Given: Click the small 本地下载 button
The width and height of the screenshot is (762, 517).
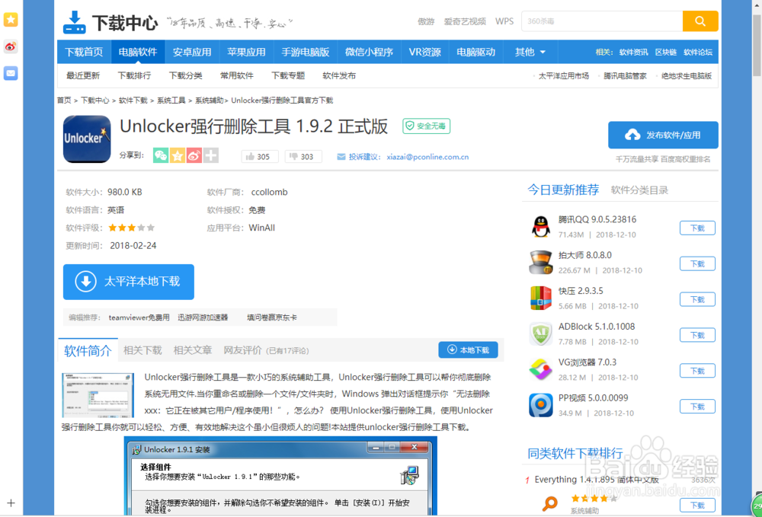Looking at the screenshot, I should [468, 350].
